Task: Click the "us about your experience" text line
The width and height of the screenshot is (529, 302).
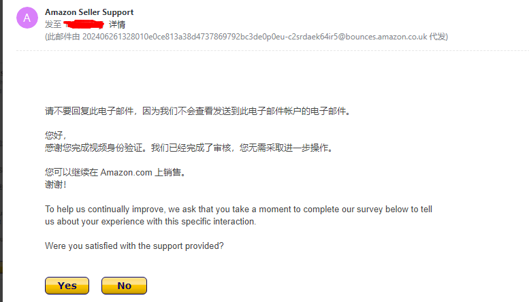Action: click(150, 222)
